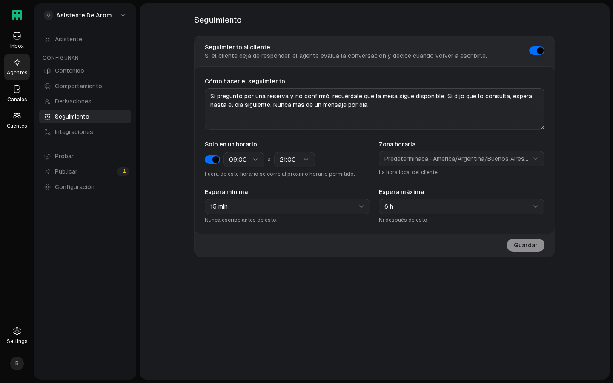Click the 'Ni después de esto.' hint
The width and height of the screenshot is (613, 383).
coord(404,220)
